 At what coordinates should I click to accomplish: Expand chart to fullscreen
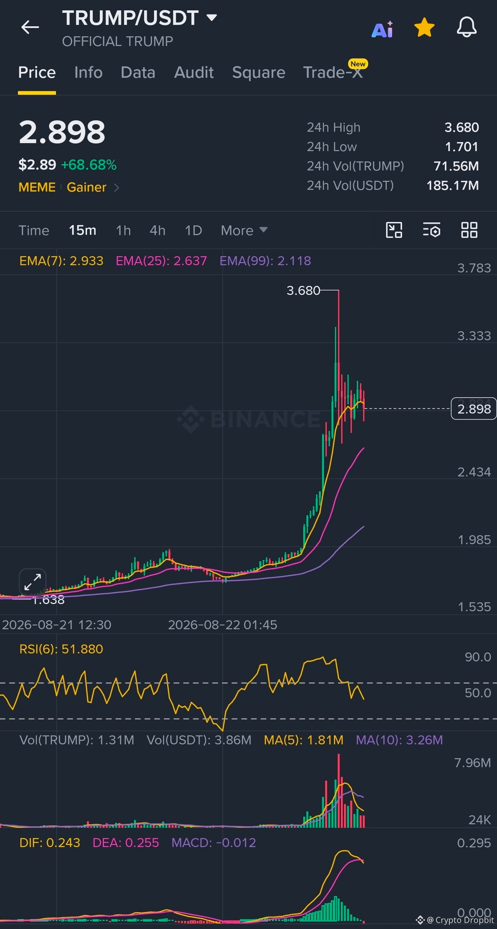[32, 582]
